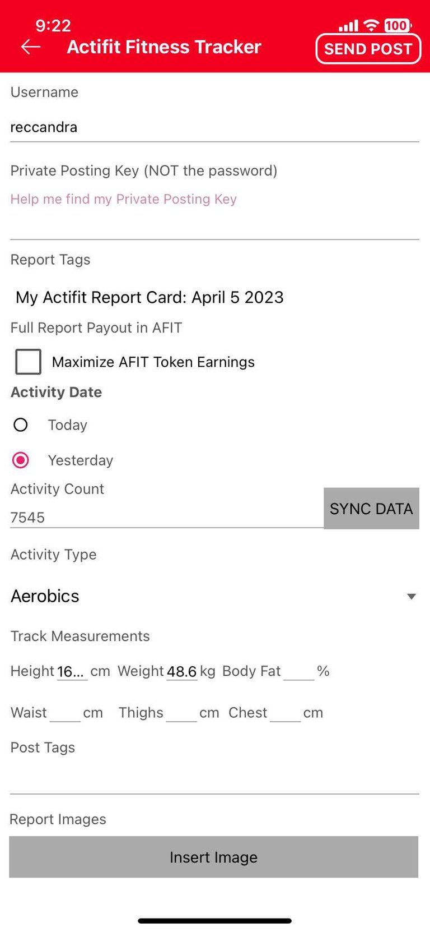Click the dropdown arrow beside Aerobics
Viewport: 430px width, 932px height.
pyautogui.click(x=412, y=597)
